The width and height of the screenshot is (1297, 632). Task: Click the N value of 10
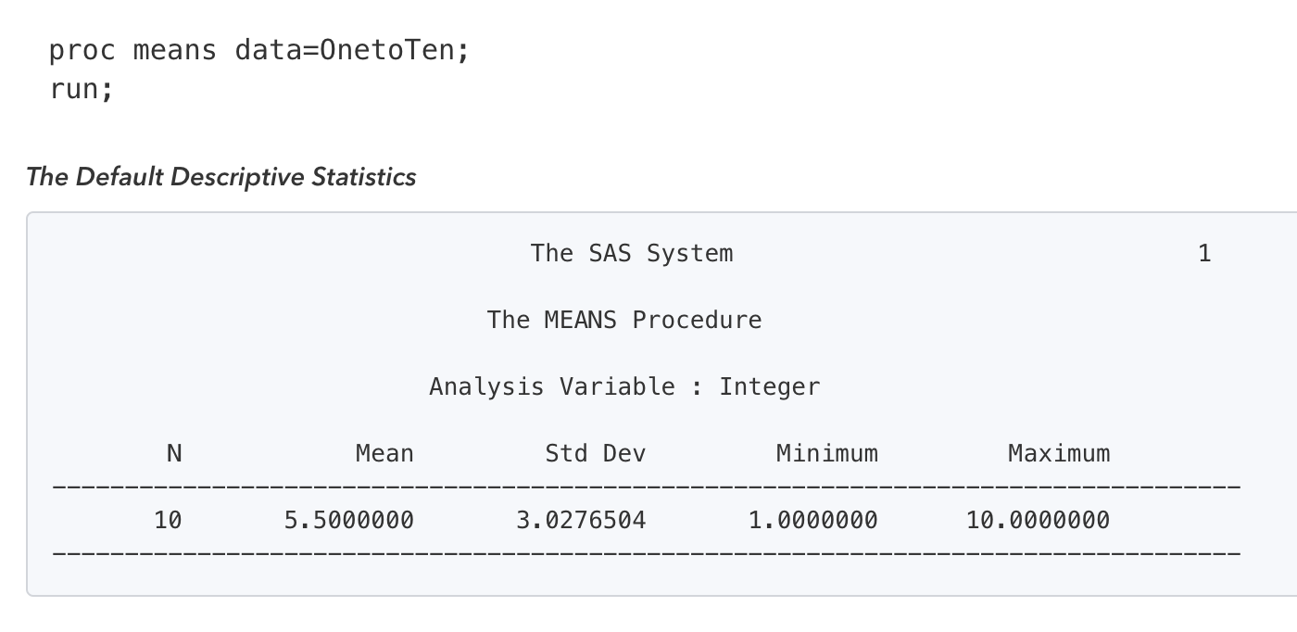[168, 521]
